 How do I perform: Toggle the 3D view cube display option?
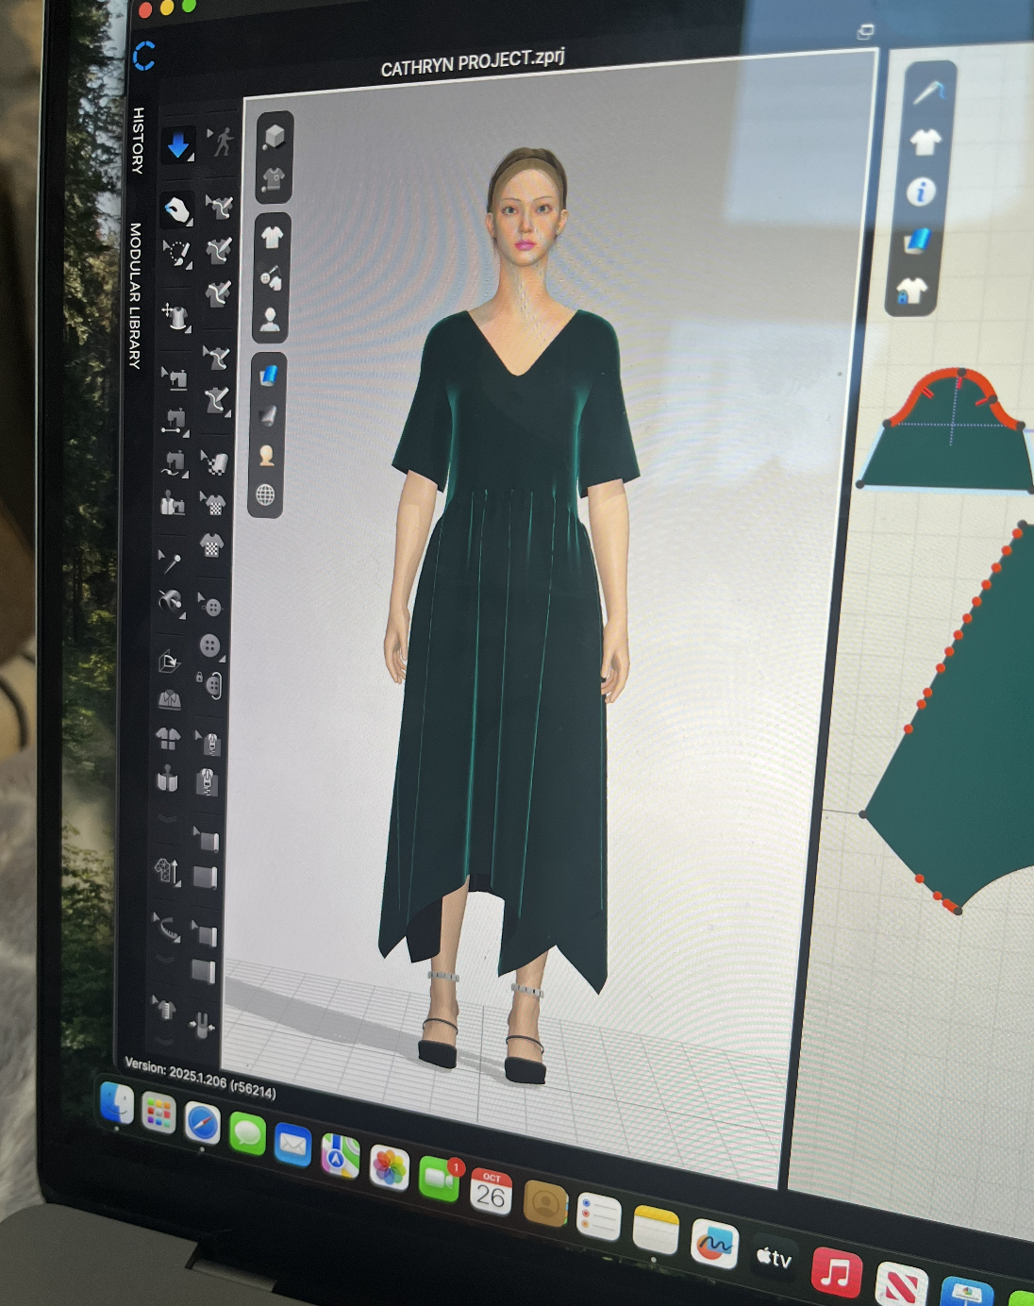point(275,137)
